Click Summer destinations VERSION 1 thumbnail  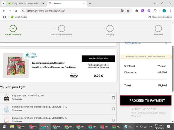point(7,109)
